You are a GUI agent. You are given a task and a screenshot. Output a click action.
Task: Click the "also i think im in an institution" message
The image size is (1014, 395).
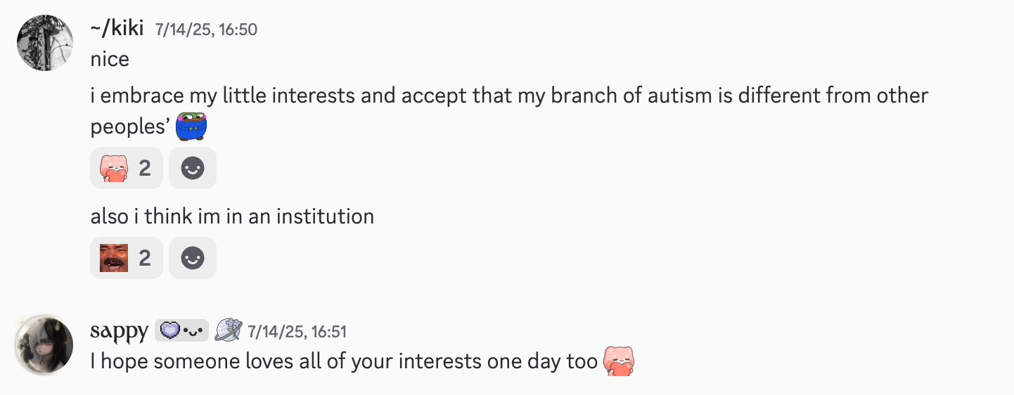point(232,216)
